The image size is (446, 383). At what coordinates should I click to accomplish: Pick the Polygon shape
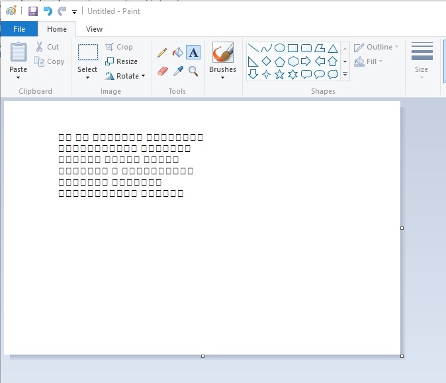(x=320, y=48)
